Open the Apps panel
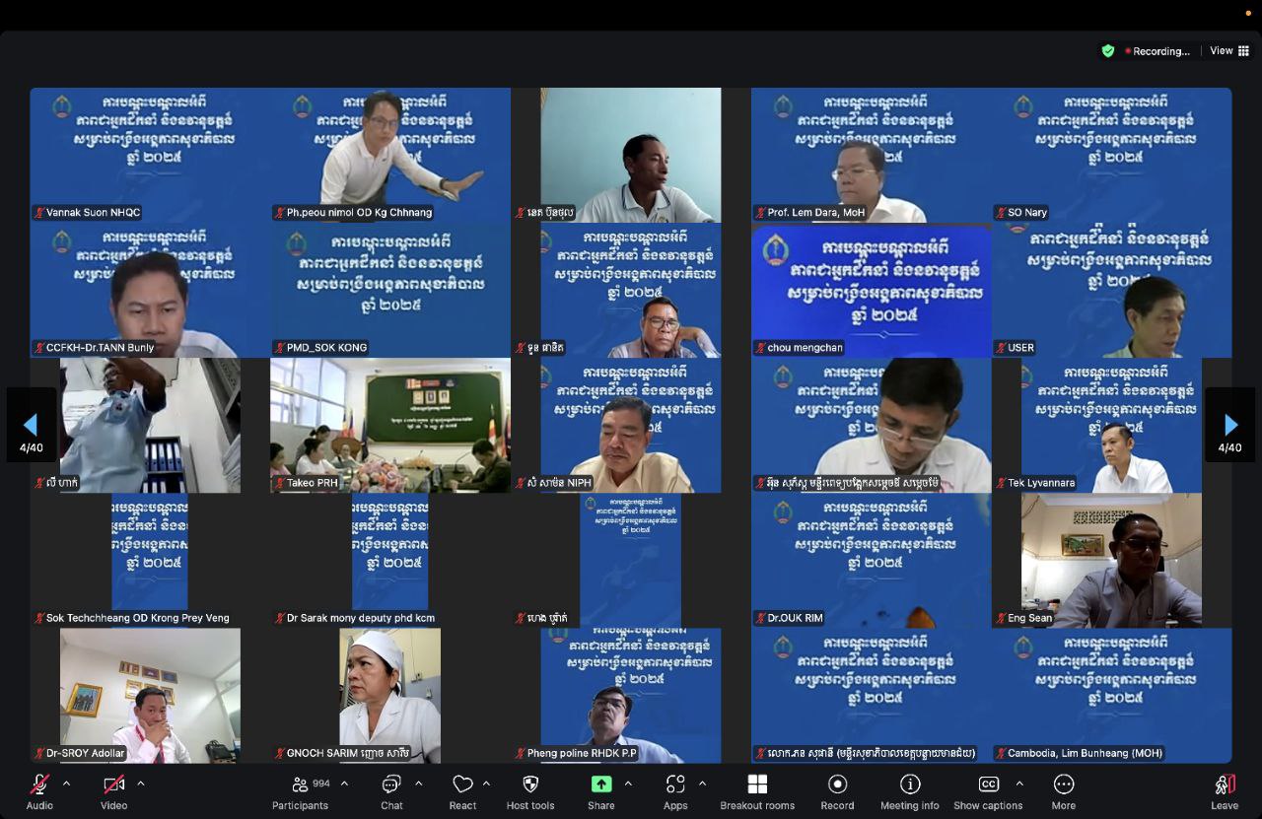 tap(675, 791)
